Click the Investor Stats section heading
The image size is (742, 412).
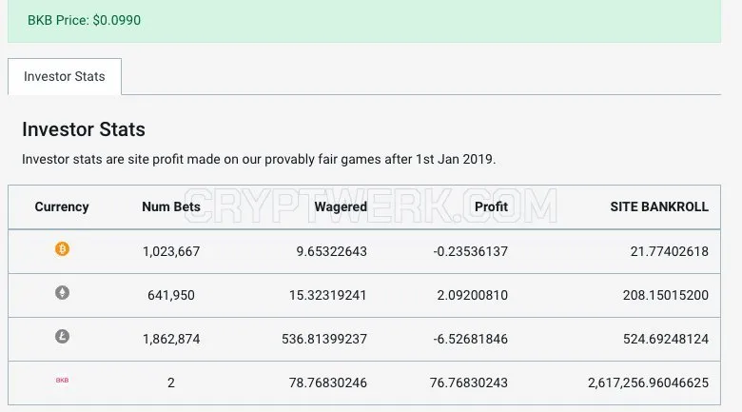84,129
